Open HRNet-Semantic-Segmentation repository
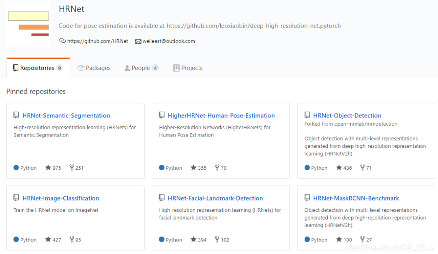The height and width of the screenshot is (254, 438). pos(66,115)
